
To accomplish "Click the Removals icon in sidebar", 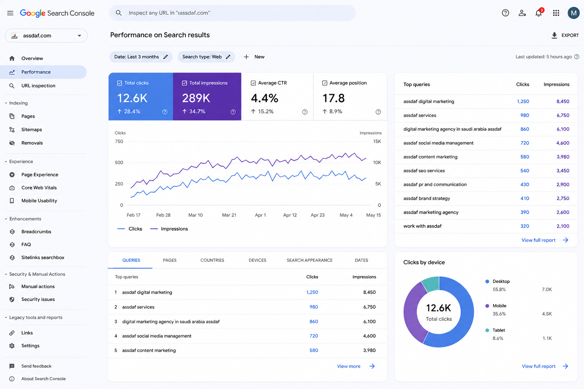I will (x=12, y=143).
